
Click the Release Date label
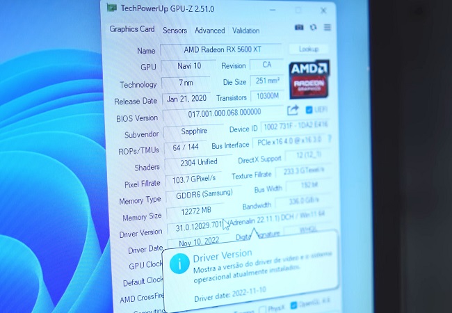click(136, 101)
